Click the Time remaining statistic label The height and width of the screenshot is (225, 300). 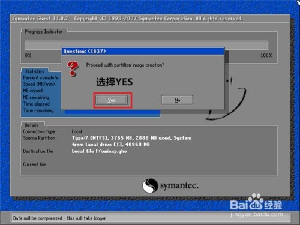(x=38, y=110)
